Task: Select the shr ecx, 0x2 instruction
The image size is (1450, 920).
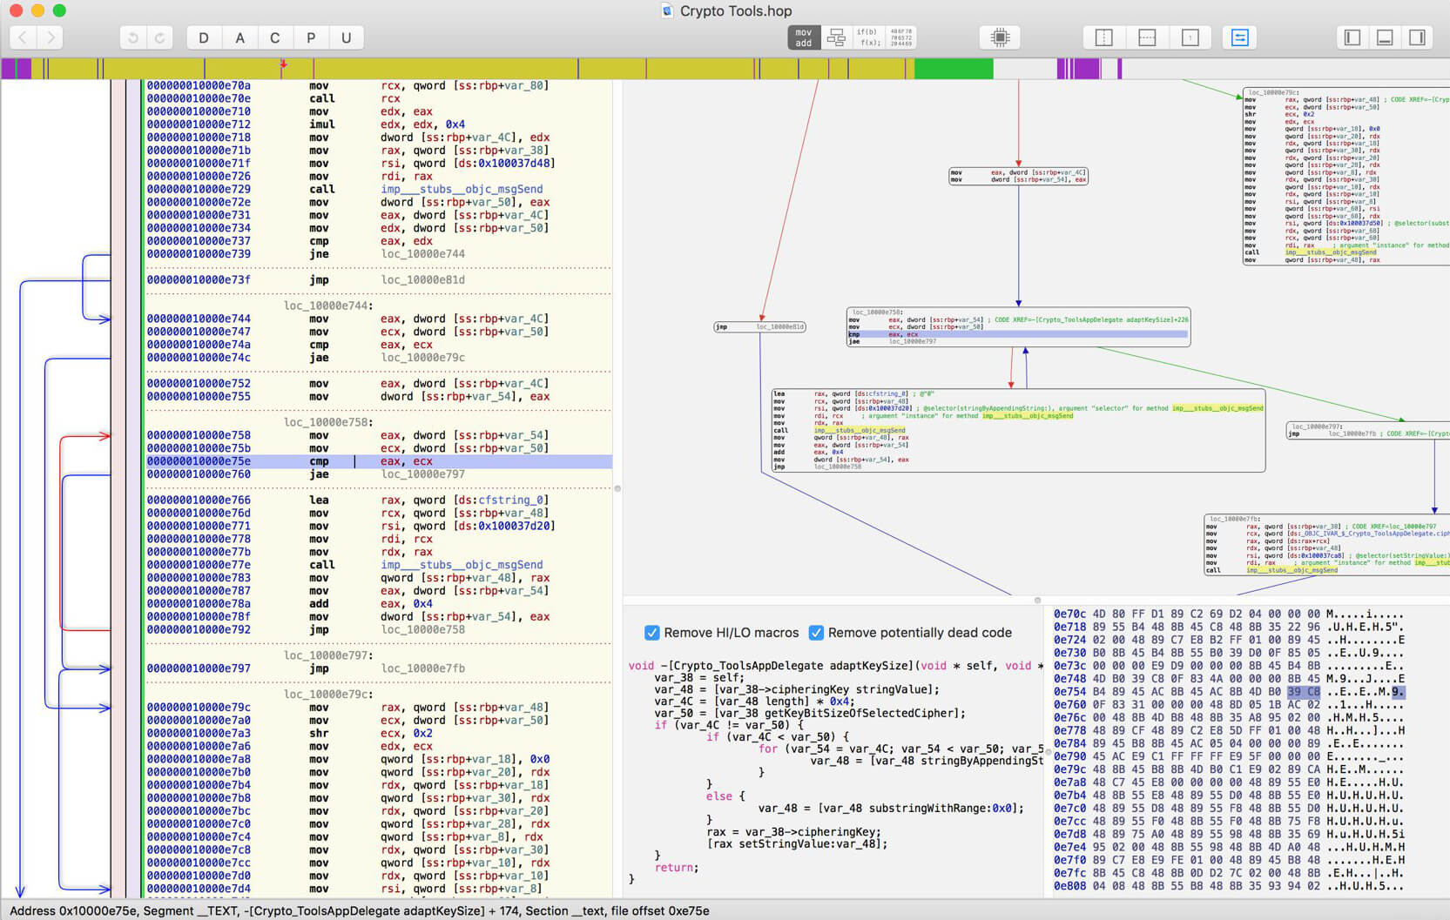Action: [379, 734]
